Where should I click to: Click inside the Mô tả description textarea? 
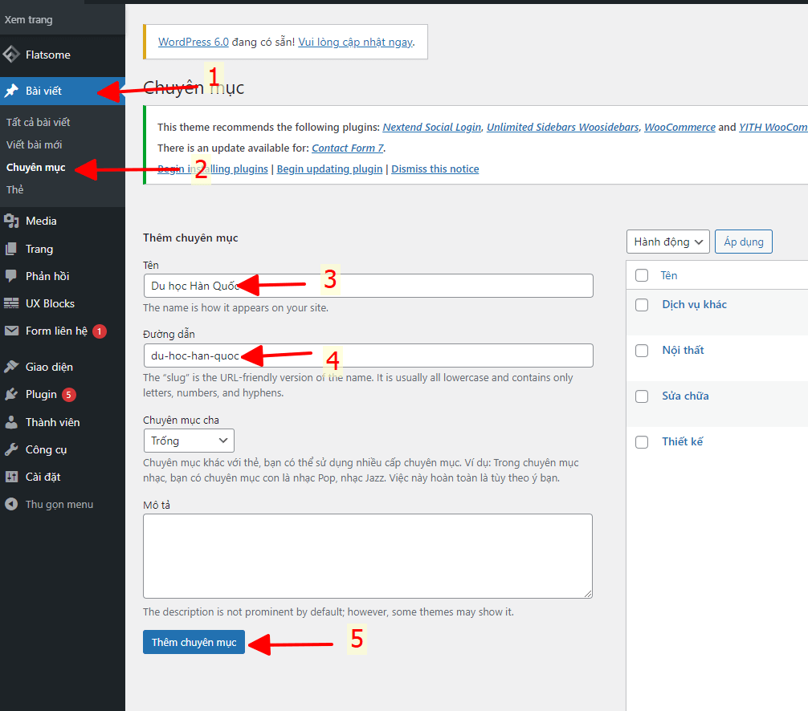(367, 555)
